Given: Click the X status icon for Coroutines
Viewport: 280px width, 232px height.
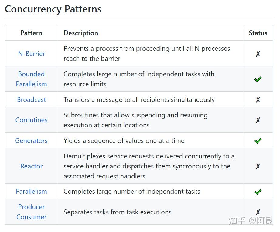Looking at the screenshot, I should pos(258,120).
